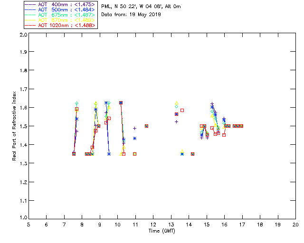Click the y-axis tick label 1.9
304x243 pixels.
[23, 52]
